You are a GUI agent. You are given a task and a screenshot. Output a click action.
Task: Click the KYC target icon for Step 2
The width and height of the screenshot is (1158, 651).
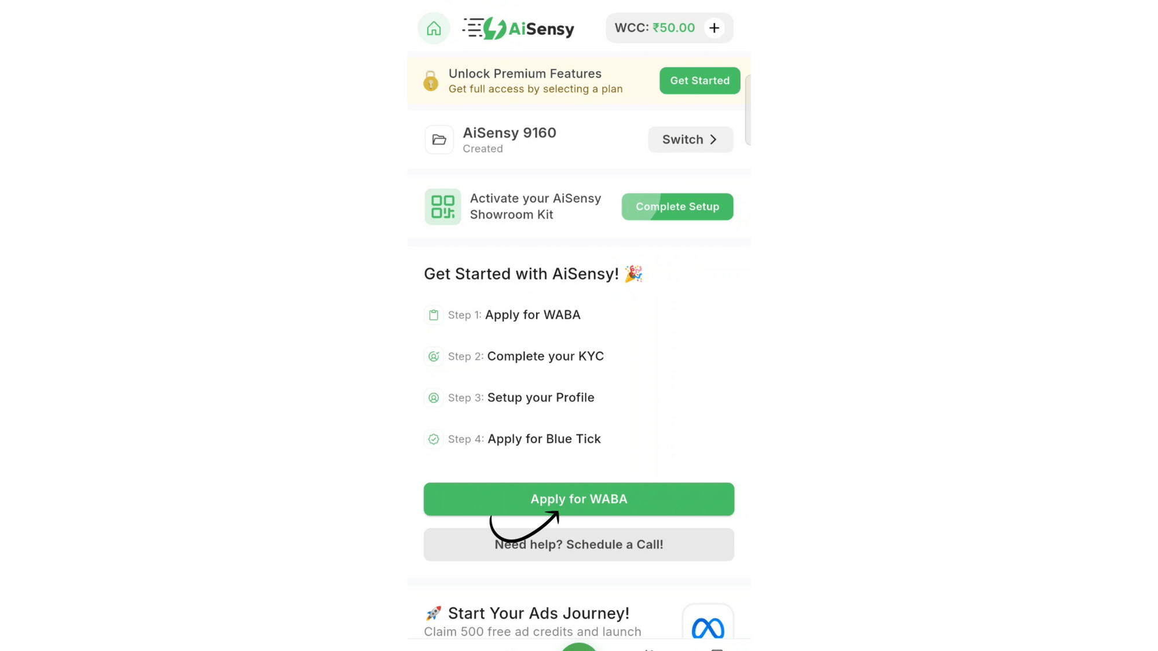(433, 356)
